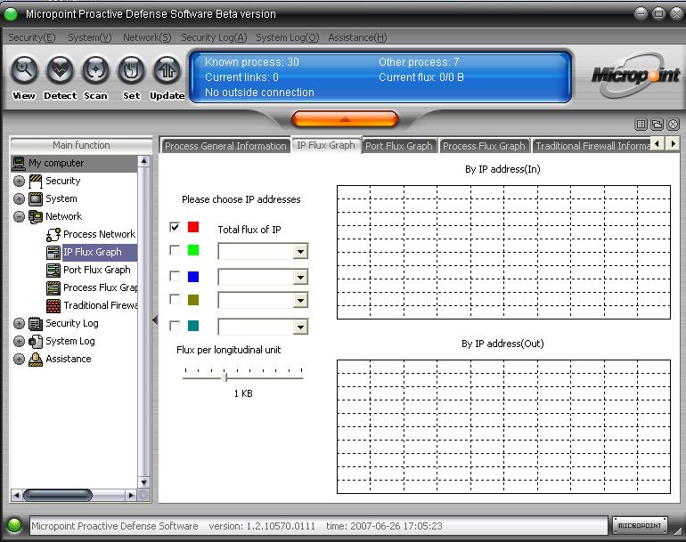Select IP Flux Graph tree icon

pyautogui.click(x=53, y=252)
